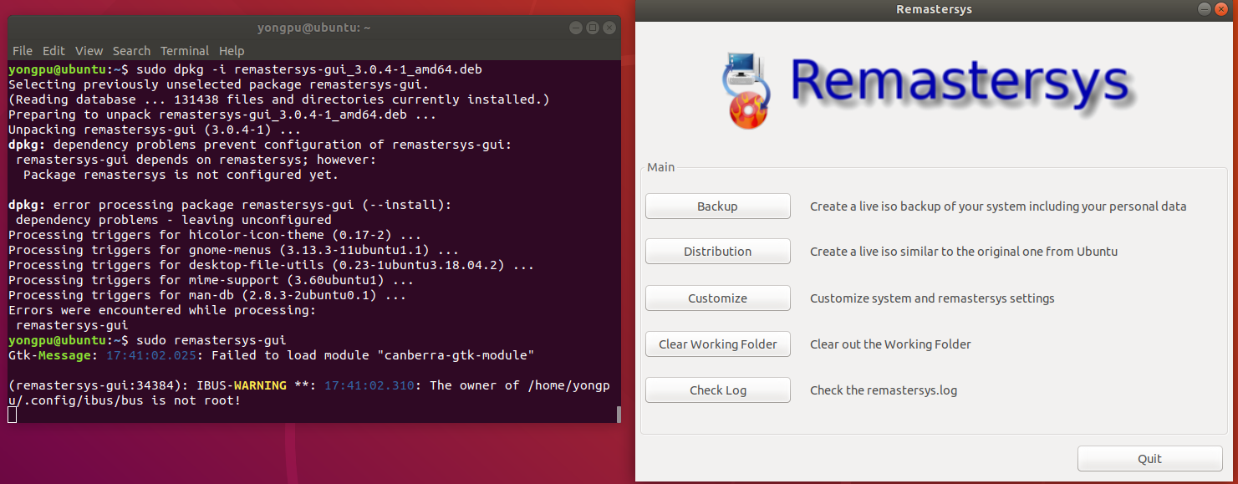Click 'Gtk-Message' canberra-gtk-module line
Screen dimensions: 1238x484
coord(271,355)
